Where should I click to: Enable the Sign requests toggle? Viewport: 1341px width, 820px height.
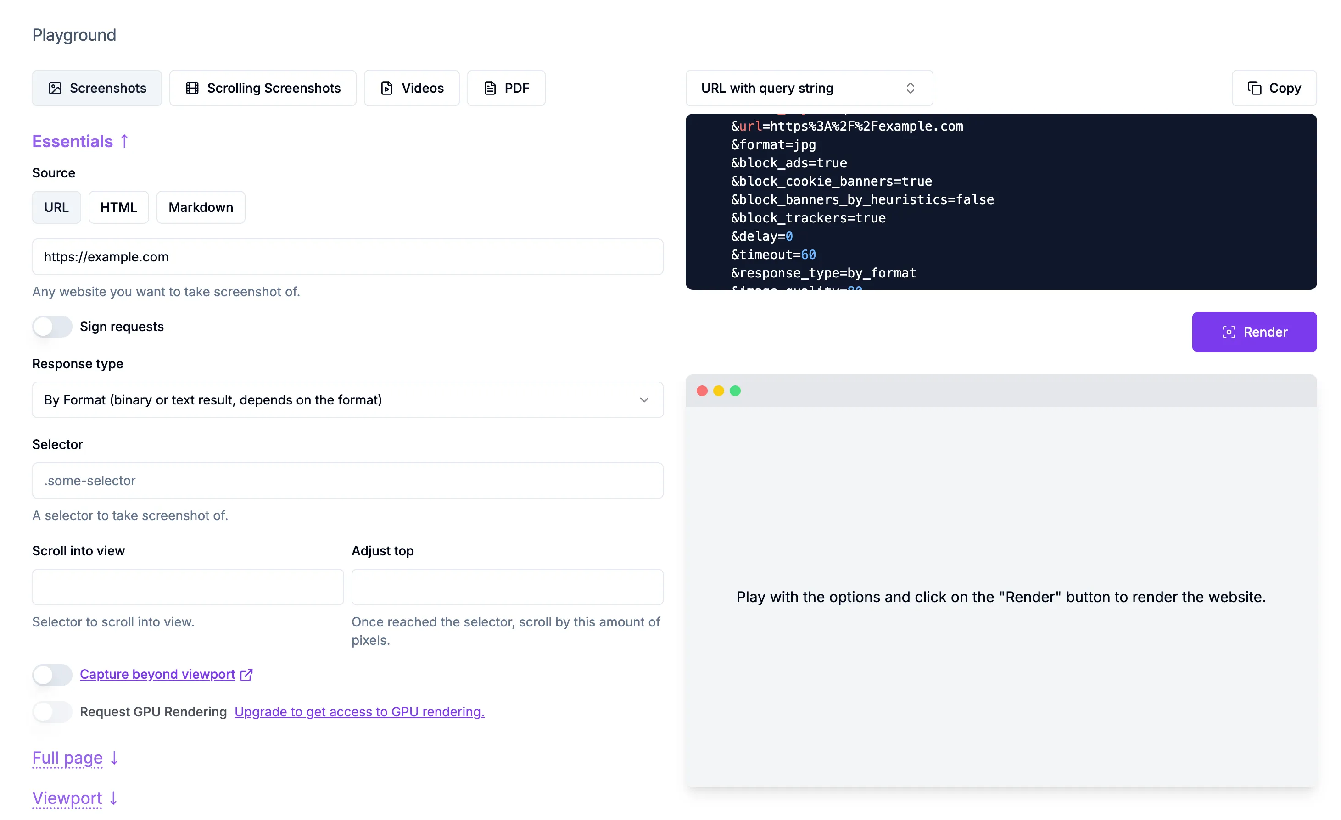click(52, 326)
